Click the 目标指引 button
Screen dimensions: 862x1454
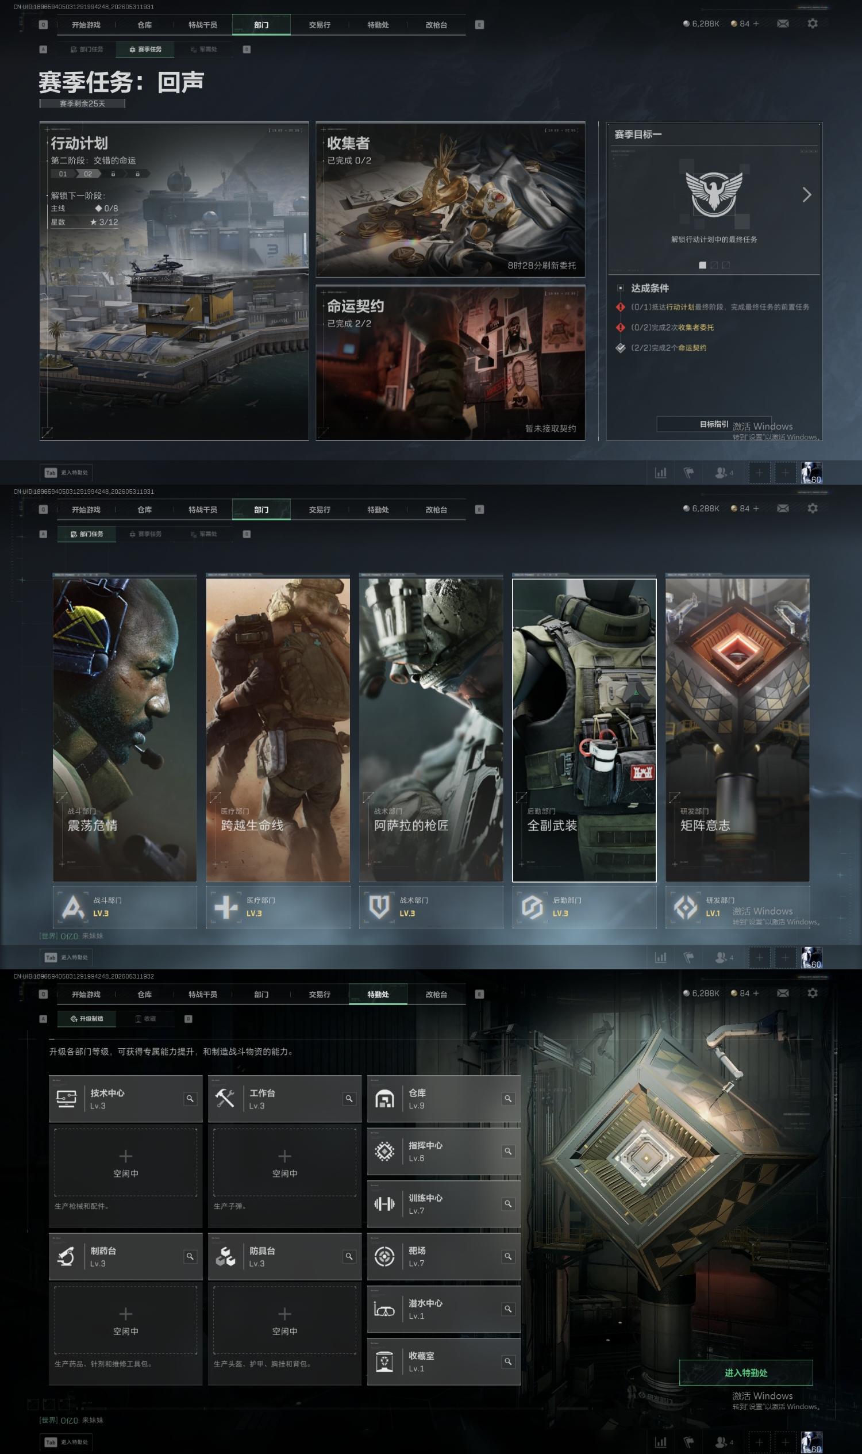(x=714, y=424)
